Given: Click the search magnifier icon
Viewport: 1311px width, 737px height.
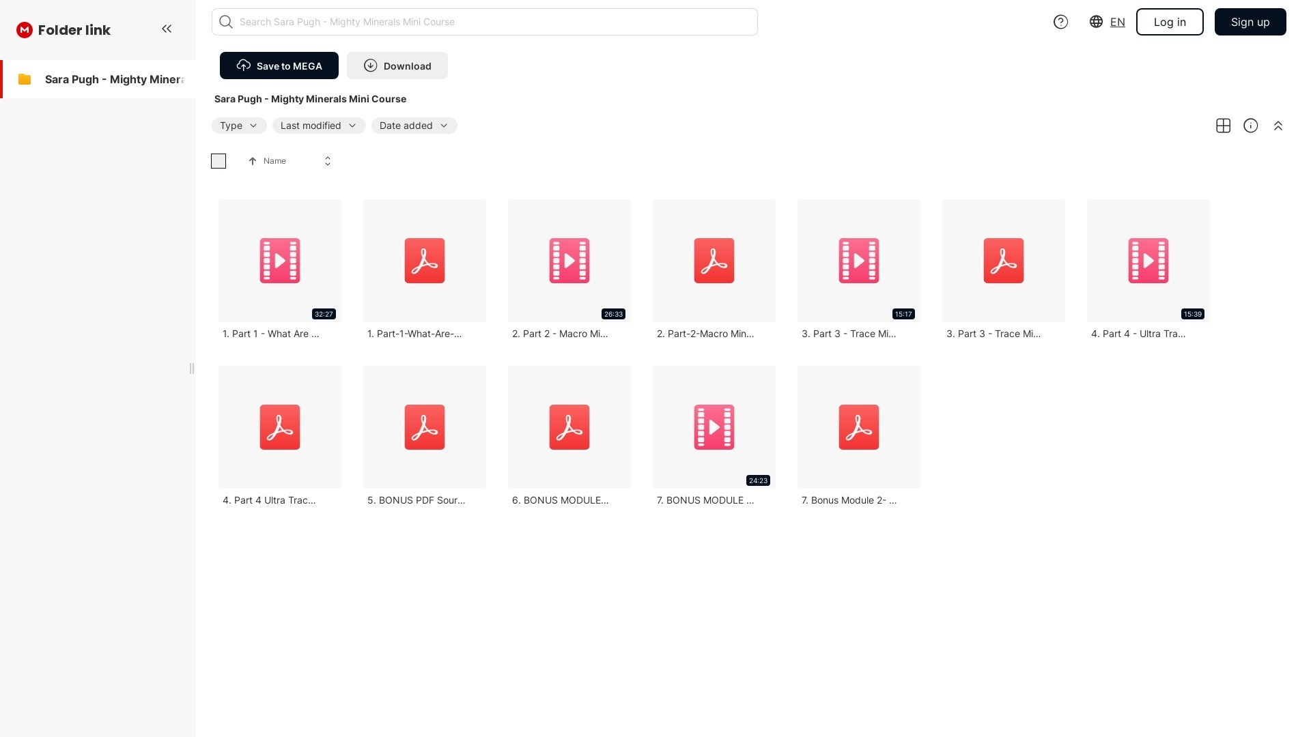Looking at the screenshot, I should tap(226, 22).
